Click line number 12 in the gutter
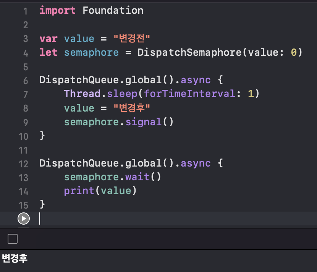Screen dimensions: 317x272 pyautogui.click(x=23, y=164)
